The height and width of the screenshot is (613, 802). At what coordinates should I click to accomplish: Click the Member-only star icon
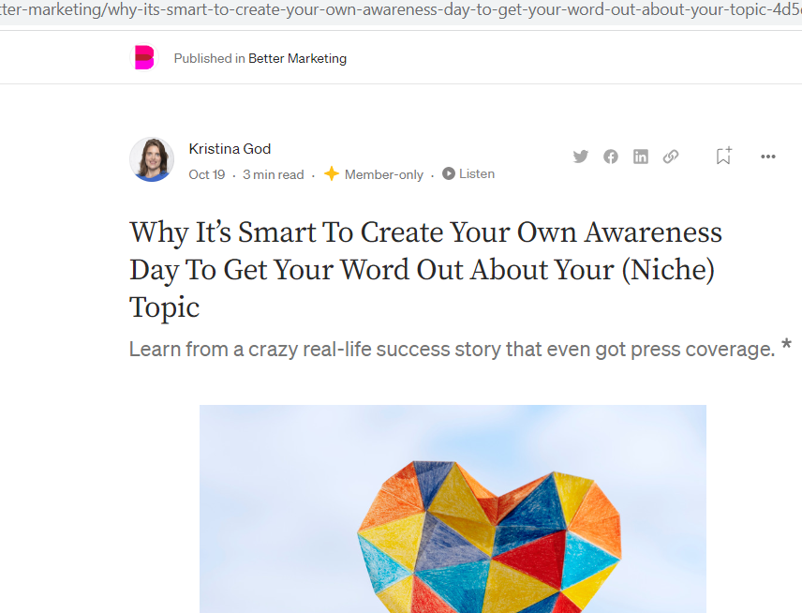click(332, 174)
